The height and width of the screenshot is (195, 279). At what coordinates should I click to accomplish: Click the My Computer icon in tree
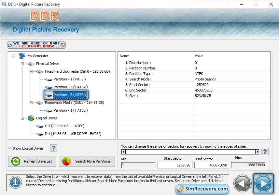(22, 56)
